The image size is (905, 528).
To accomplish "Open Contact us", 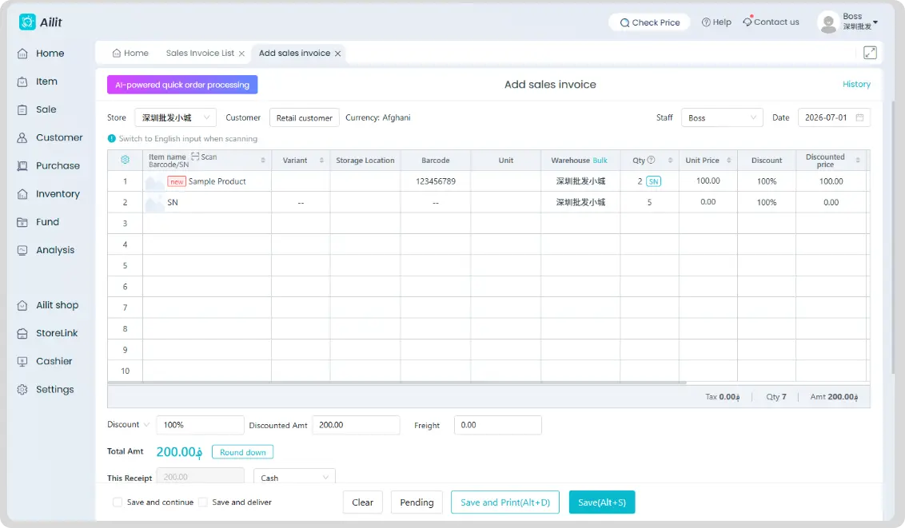I will [771, 22].
